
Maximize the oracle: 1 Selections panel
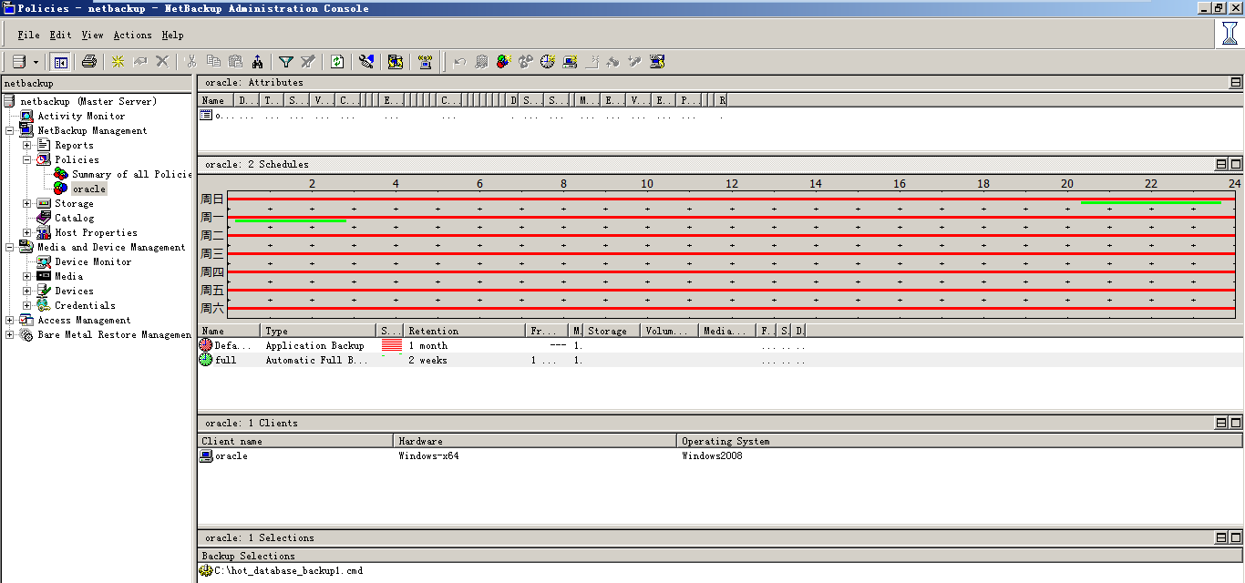tap(1236, 537)
